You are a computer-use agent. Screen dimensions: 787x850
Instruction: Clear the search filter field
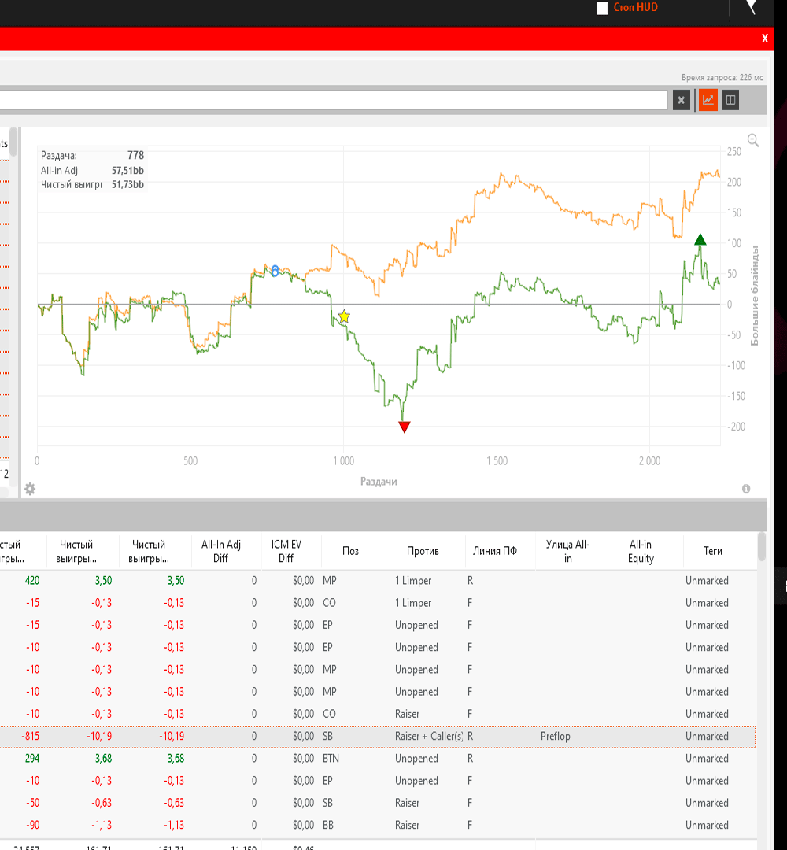tap(682, 100)
